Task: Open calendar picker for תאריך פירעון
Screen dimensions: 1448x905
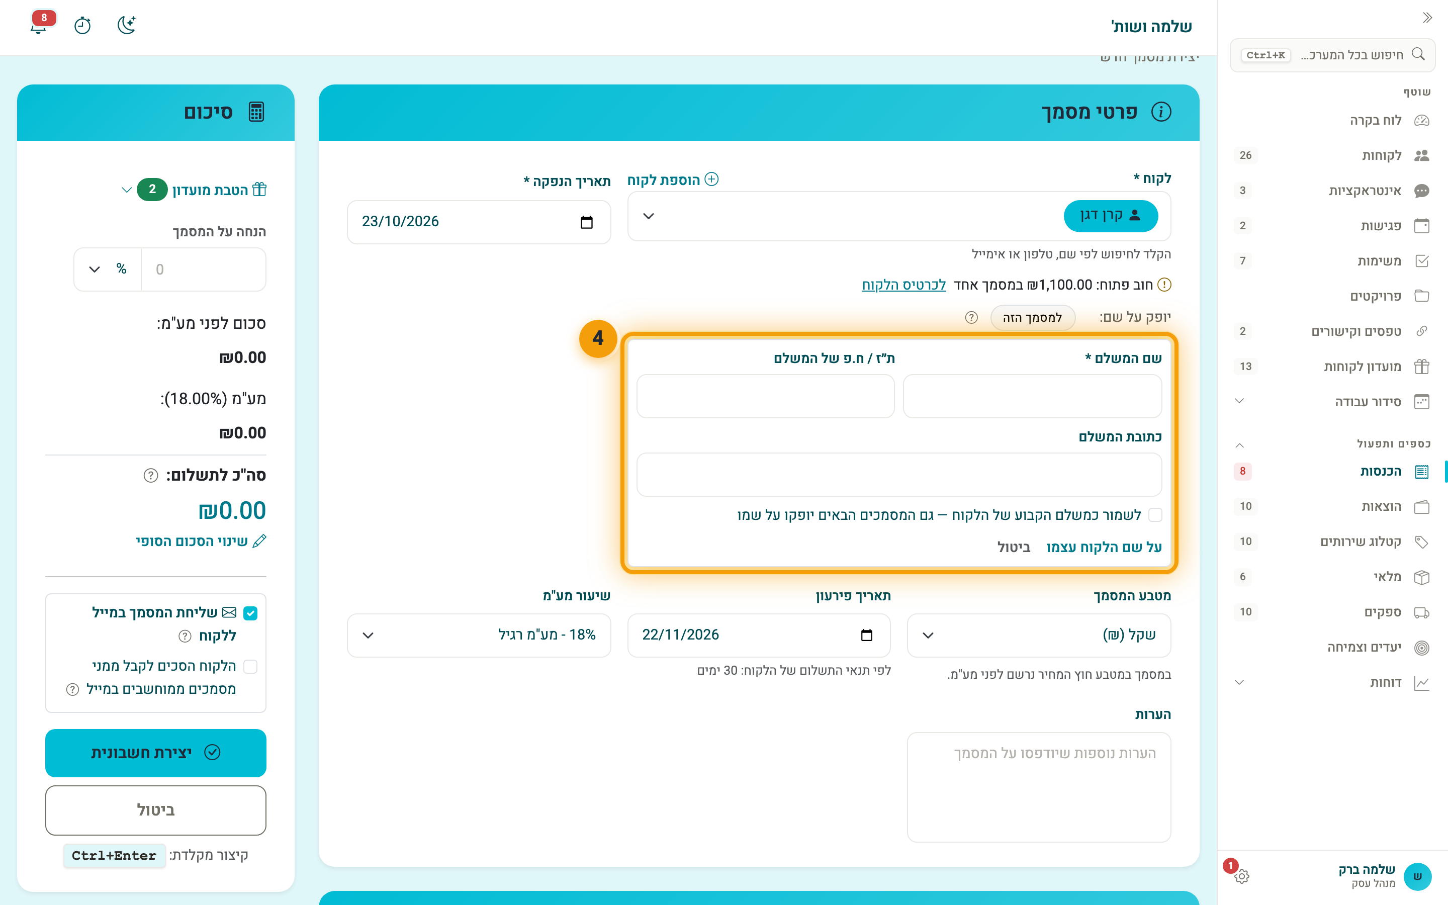Action: pos(866,635)
